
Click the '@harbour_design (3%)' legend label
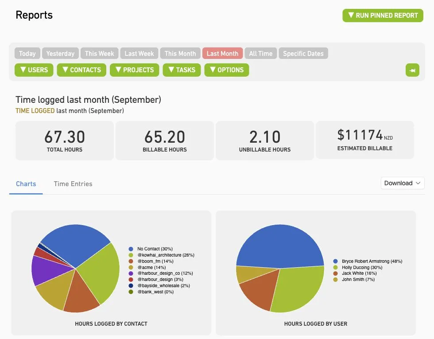[x=160, y=280]
